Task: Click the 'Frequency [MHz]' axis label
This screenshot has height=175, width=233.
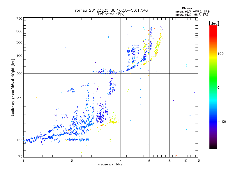Action: pos(110,164)
